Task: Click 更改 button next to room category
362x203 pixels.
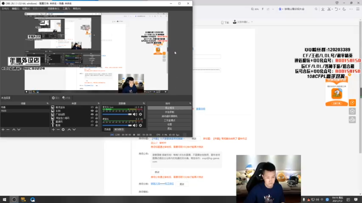Action: tap(182, 184)
